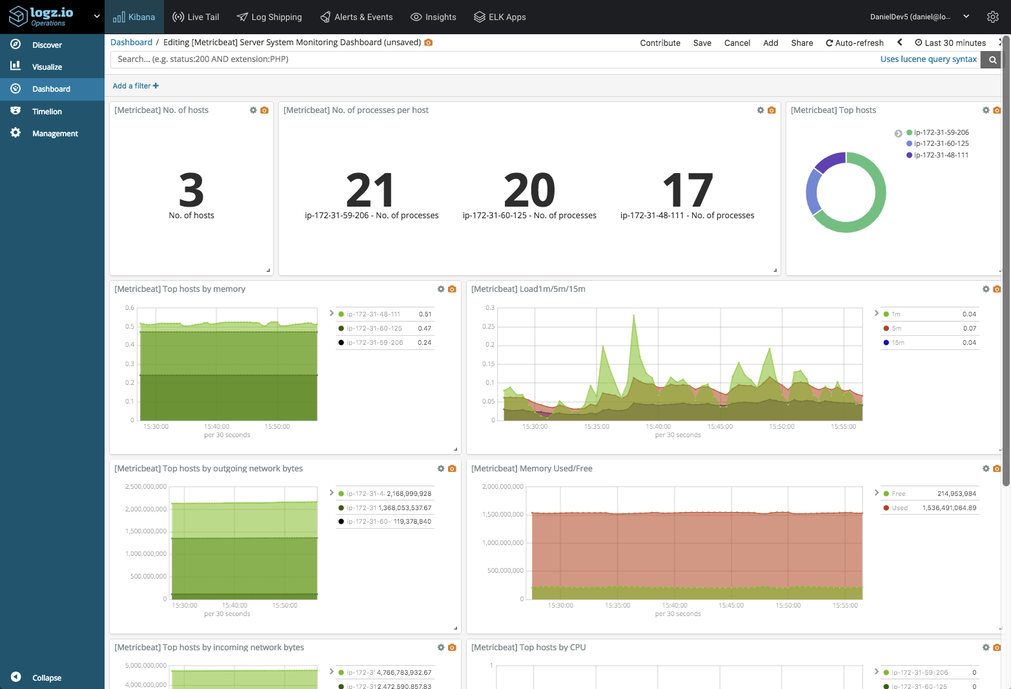Screen dimensions: 1011x689
Task: Open gear options of processes per host panel
Action: pos(761,110)
